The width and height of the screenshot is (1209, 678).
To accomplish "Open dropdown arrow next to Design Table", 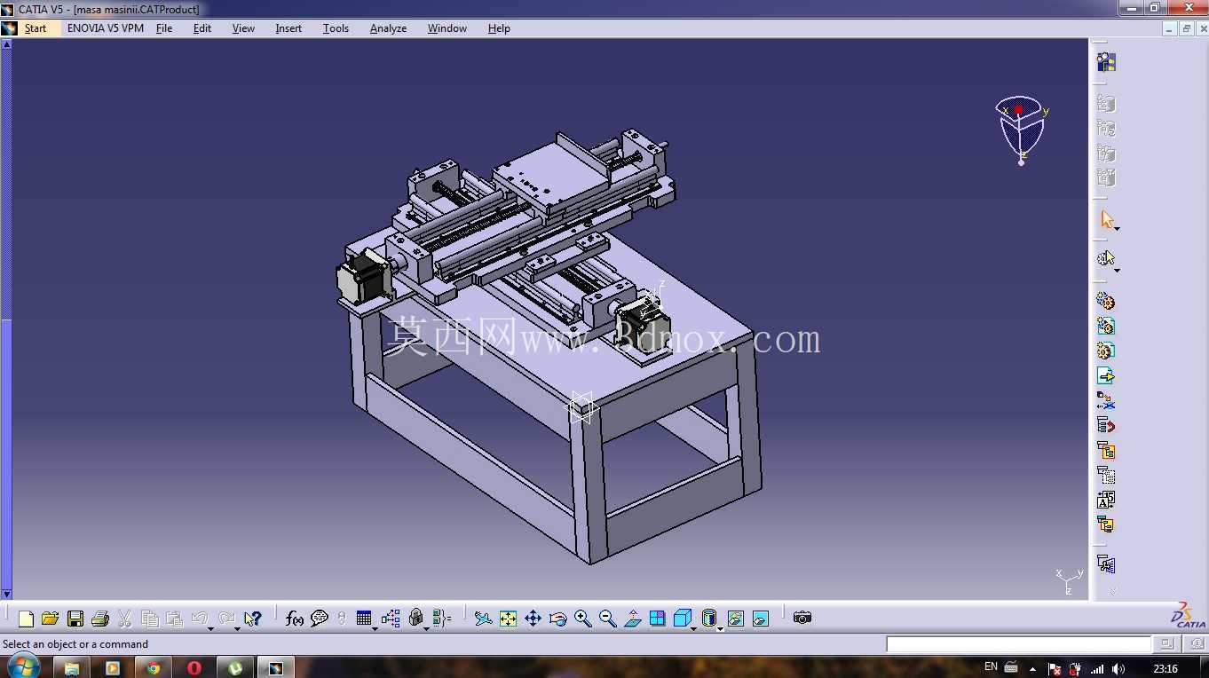I will click(x=375, y=628).
